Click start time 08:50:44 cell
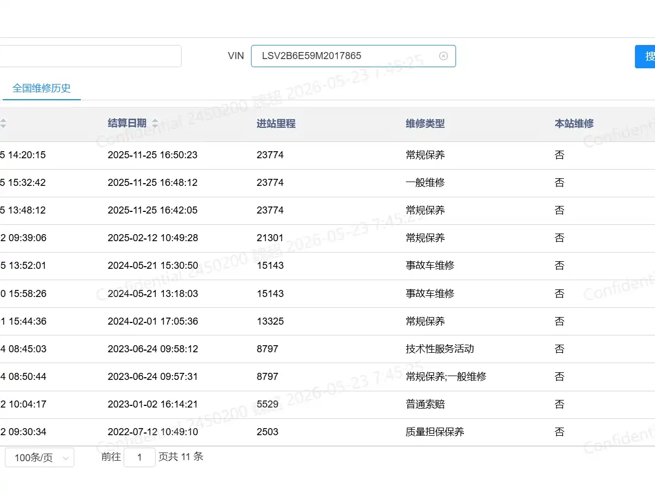 click(x=23, y=377)
